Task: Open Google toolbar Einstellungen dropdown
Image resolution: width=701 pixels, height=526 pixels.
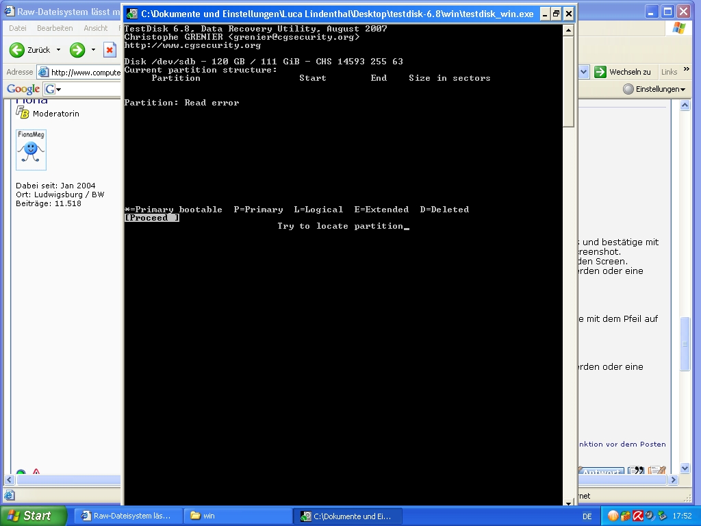Action: [x=654, y=89]
